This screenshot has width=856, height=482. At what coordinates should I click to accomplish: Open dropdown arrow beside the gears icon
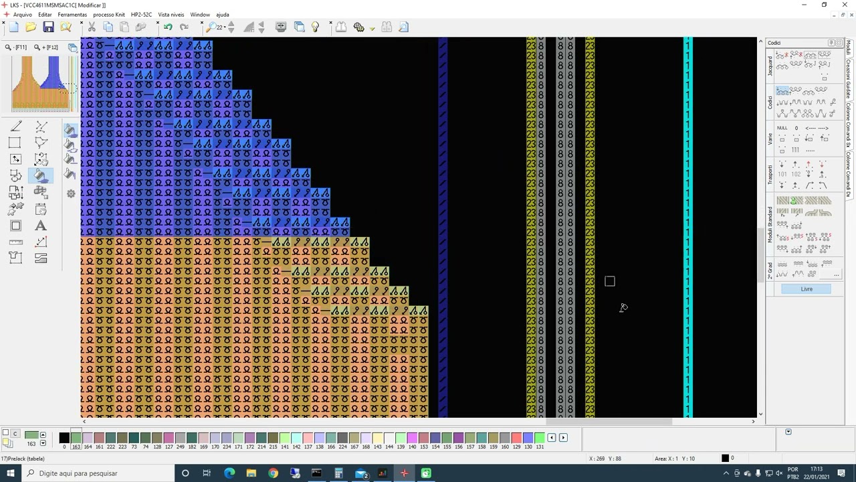tap(372, 27)
